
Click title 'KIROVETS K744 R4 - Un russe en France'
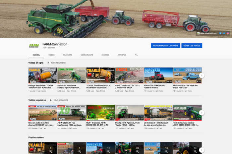click(x=154, y=87)
